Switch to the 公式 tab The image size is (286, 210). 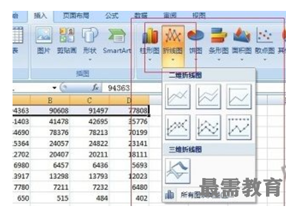(112, 15)
